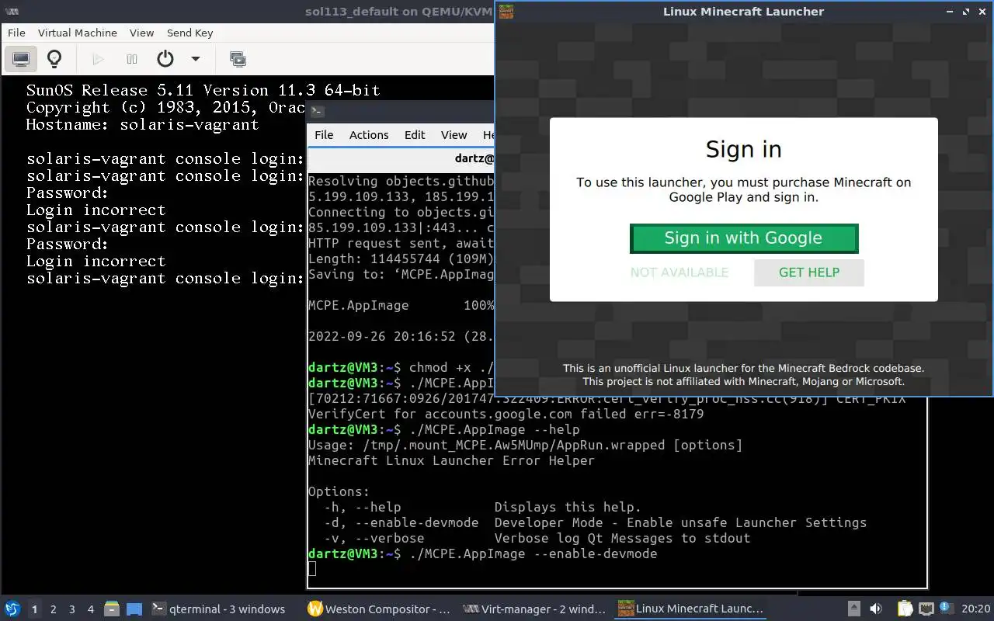Open the qterminal View menu
The image size is (994, 621).
(454, 134)
